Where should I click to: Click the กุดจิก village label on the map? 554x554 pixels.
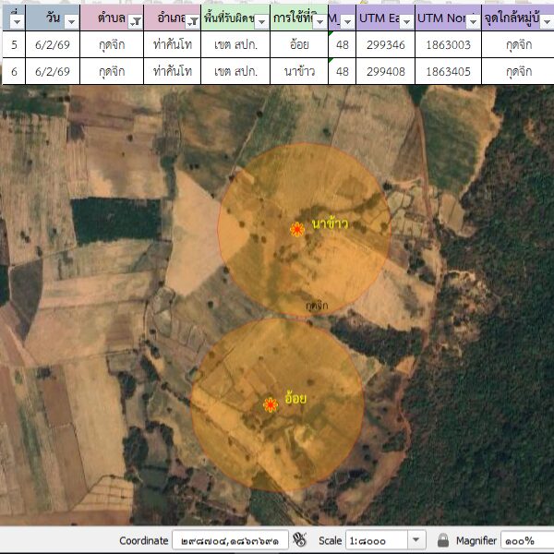coord(317,304)
